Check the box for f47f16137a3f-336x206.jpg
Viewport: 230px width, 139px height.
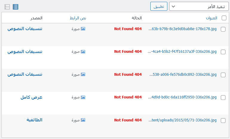coord(223,52)
